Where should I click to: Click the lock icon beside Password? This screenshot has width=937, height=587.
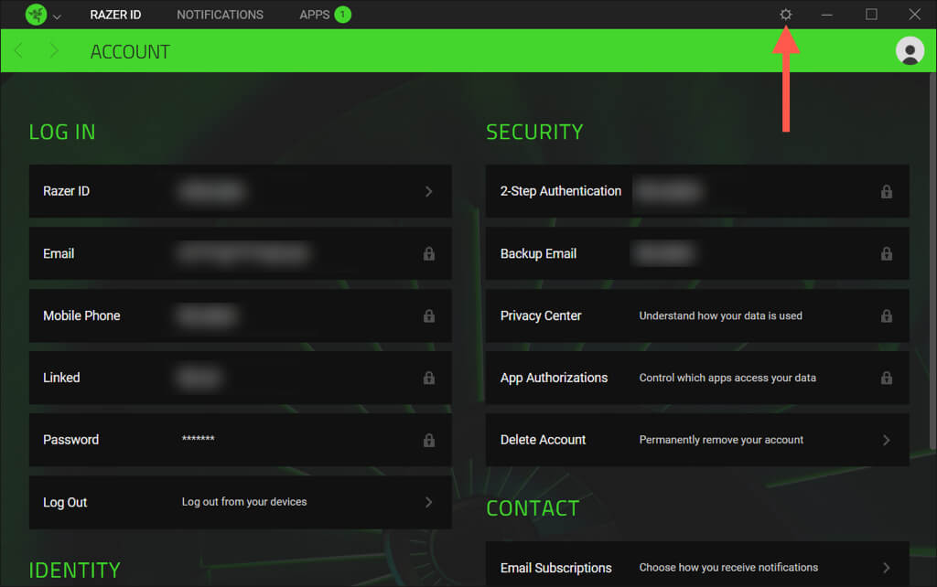click(428, 440)
